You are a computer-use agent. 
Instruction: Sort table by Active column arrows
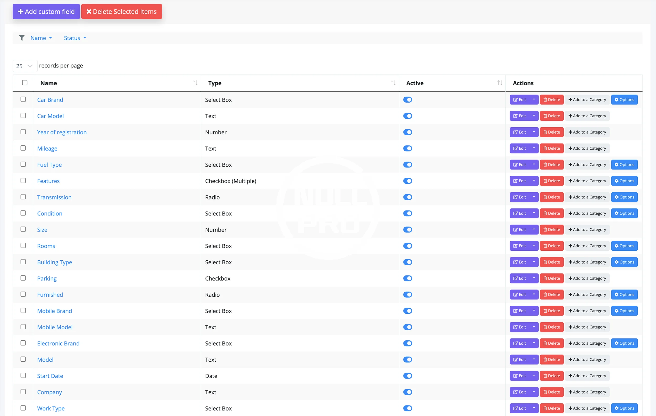[499, 83]
